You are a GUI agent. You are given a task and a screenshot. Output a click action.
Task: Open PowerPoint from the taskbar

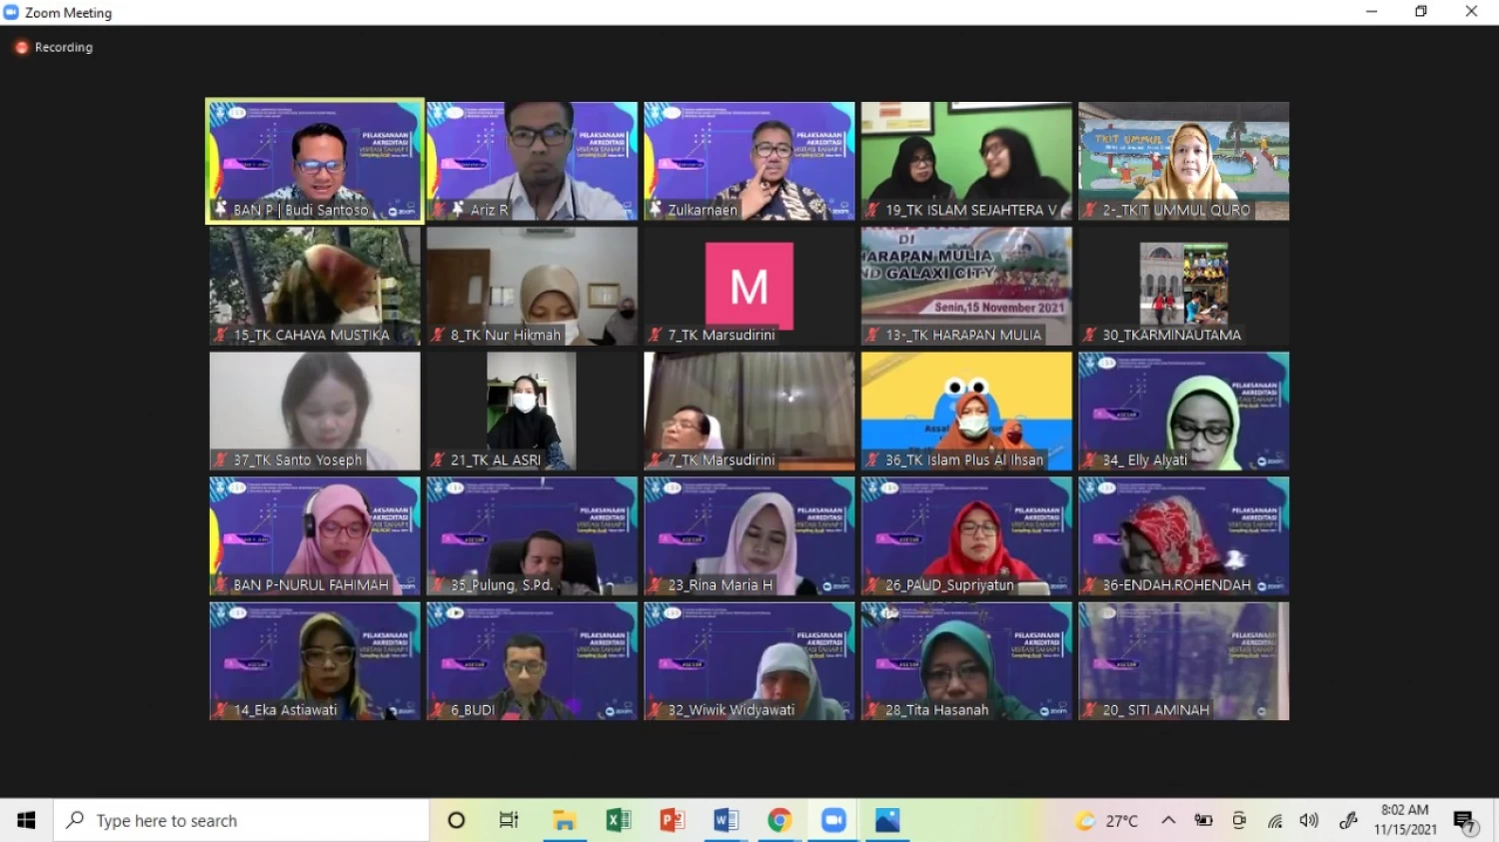pyautogui.click(x=673, y=820)
